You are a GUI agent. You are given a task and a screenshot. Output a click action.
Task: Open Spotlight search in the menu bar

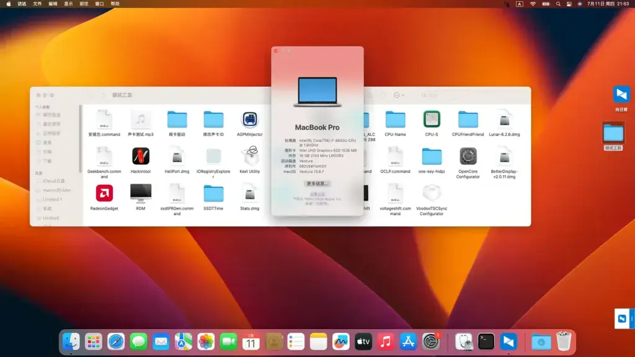point(558,4)
